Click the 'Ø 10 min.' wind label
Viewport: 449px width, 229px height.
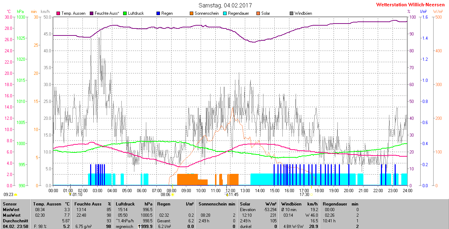pos(290,209)
